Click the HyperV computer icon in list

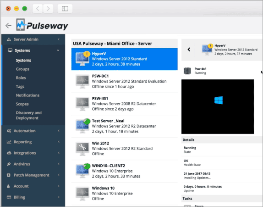82,59
